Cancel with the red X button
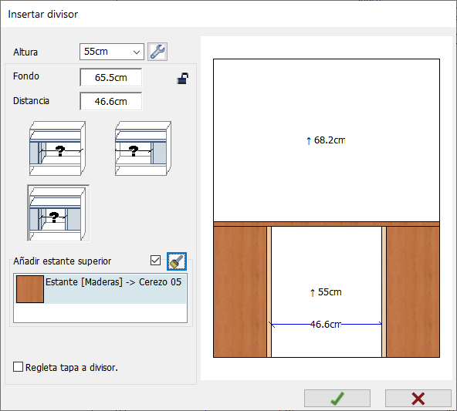 pos(418,398)
